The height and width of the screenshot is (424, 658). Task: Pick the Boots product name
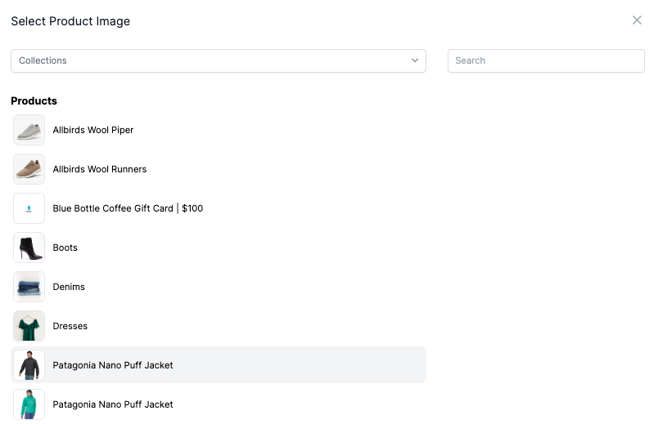(x=65, y=248)
